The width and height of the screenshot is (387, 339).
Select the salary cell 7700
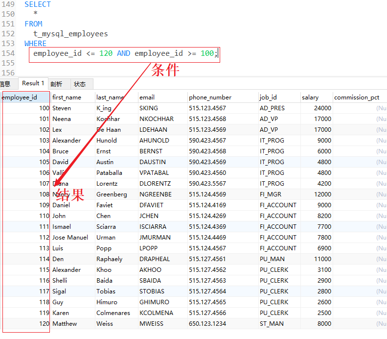317,227
